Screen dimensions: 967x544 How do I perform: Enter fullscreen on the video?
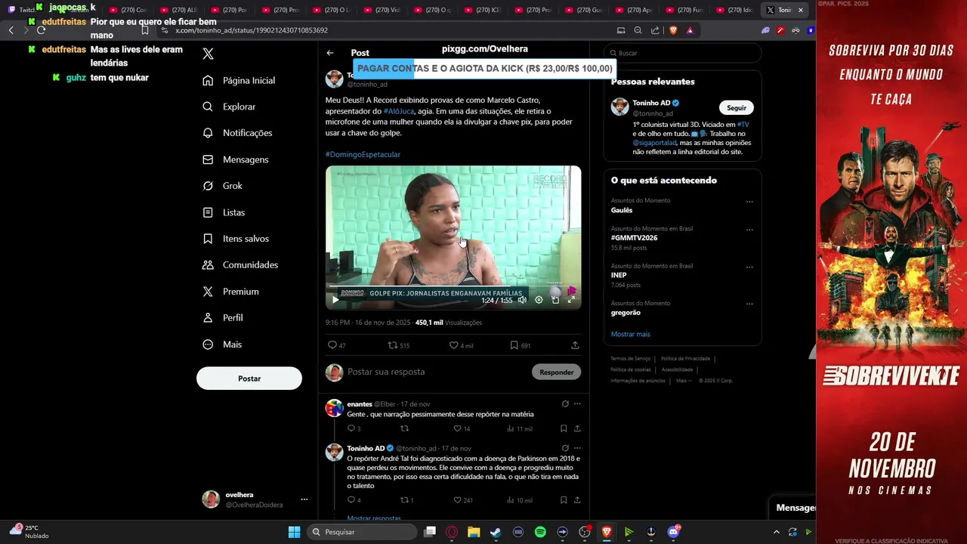point(571,300)
